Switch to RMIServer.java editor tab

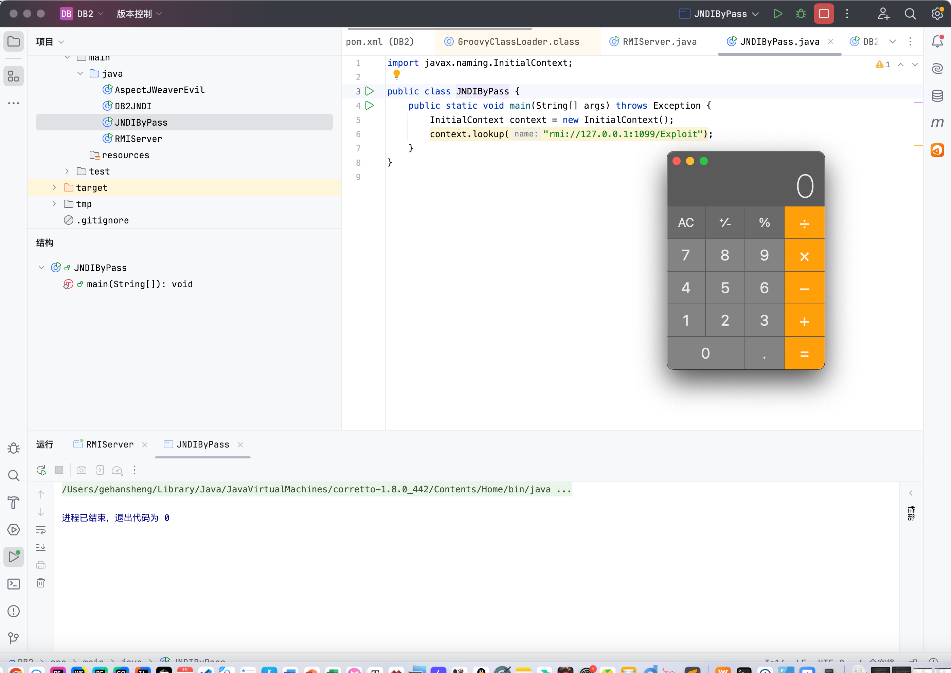(653, 42)
